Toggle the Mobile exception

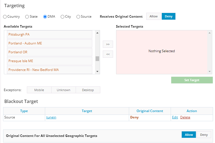point(39,90)
